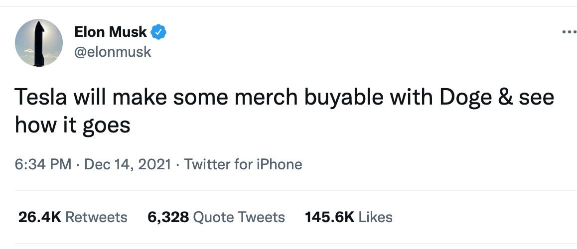Select the Dec 14, 2021 date
Viewport: 577px width, 249px height.
click(129, 164)
